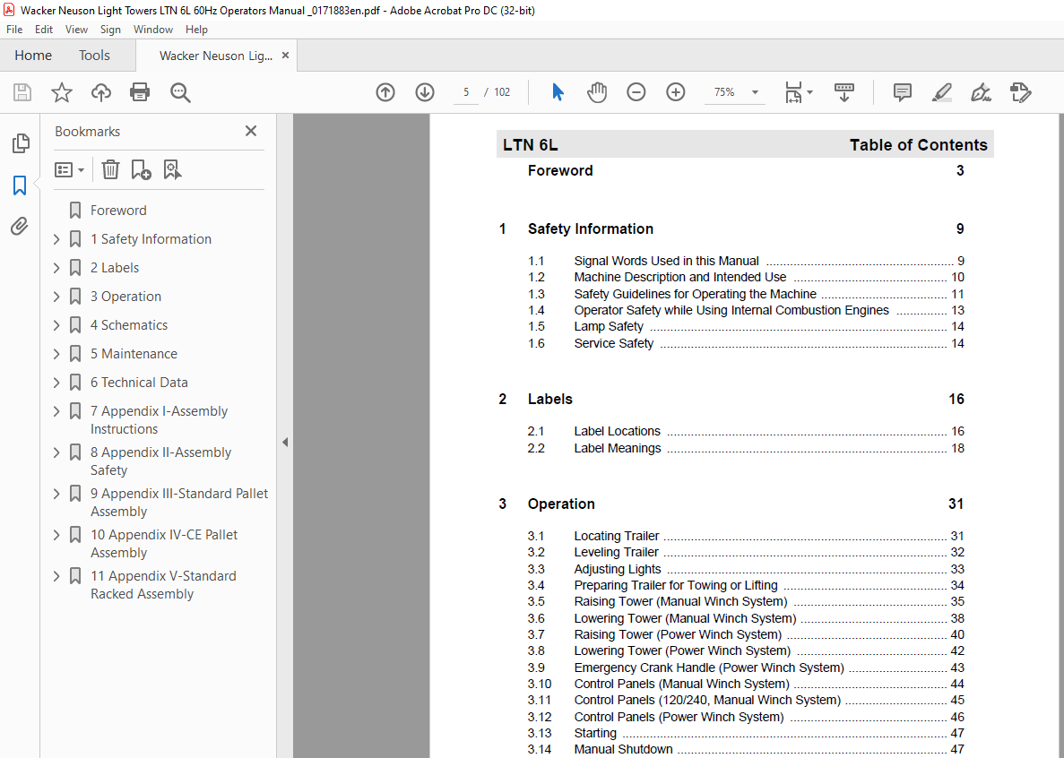Zoom in with plus button
Screen dimensions: 1064x758
(676, 92)
